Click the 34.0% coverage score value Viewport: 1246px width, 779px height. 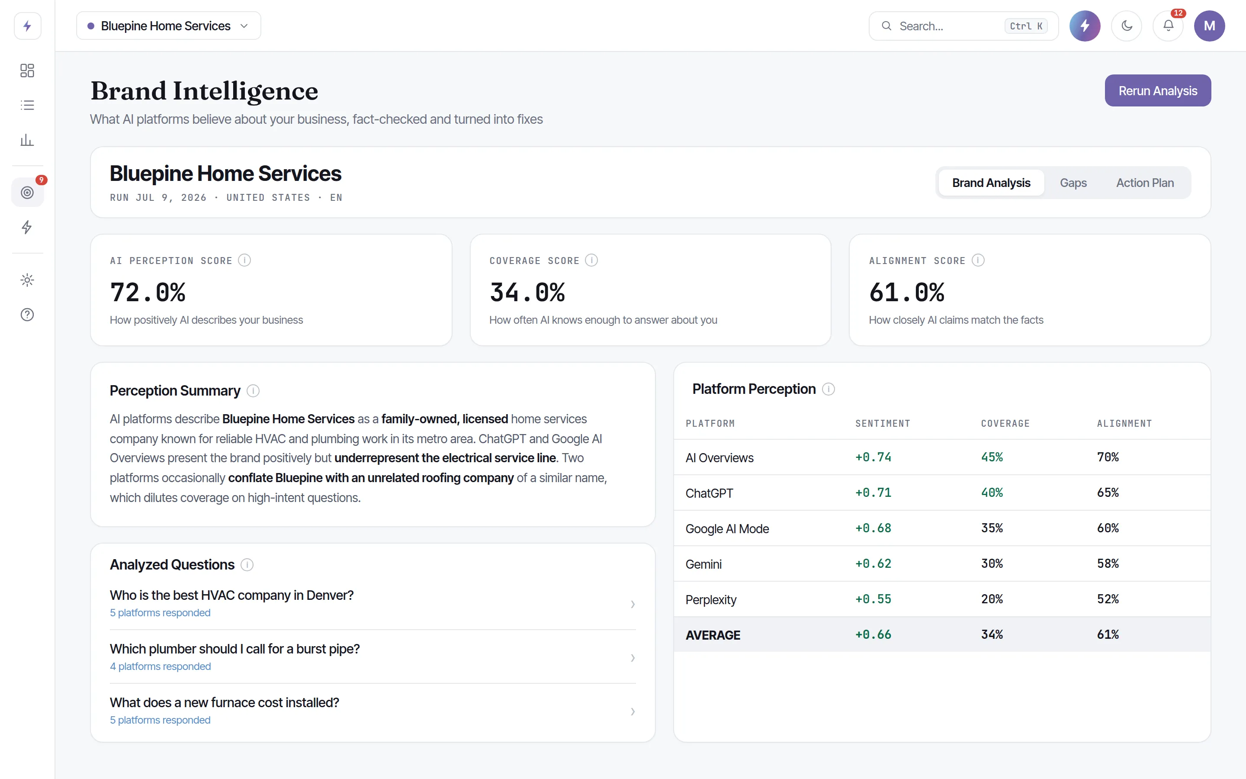[527, 292]
